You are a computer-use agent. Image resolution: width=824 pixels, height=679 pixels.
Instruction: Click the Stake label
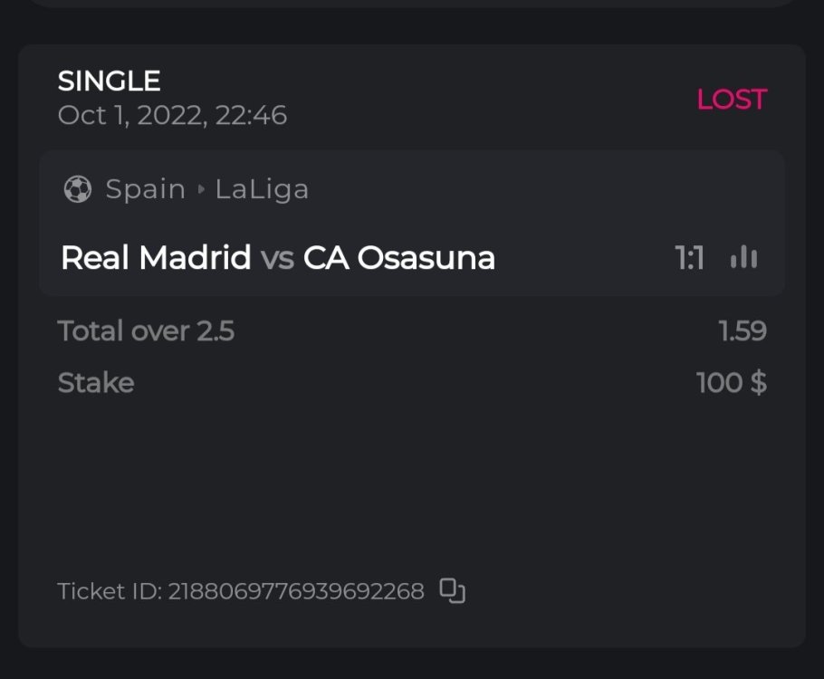[x=96, y=383]
